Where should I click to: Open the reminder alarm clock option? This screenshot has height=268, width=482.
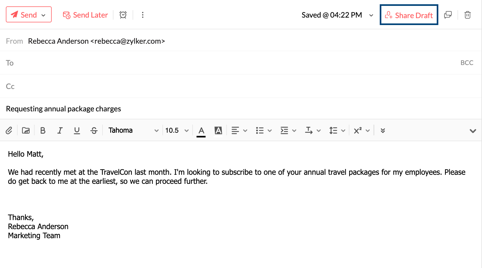coord(123,15)
